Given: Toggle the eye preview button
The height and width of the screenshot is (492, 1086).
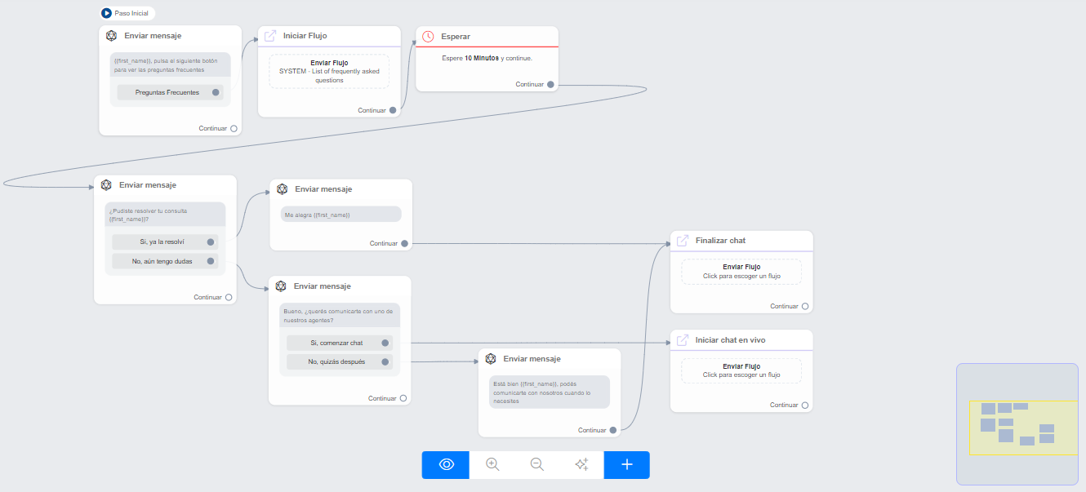Looking at the screenshot, I should (x=446, y=464).
